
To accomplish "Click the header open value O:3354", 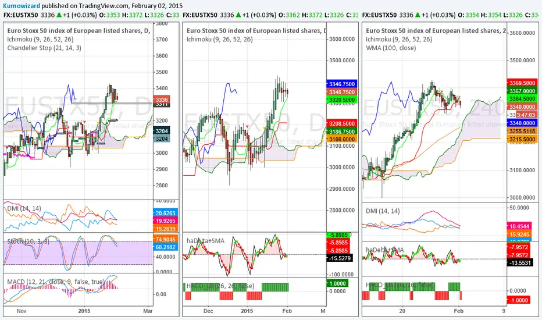I will click(x=468, y=15).
